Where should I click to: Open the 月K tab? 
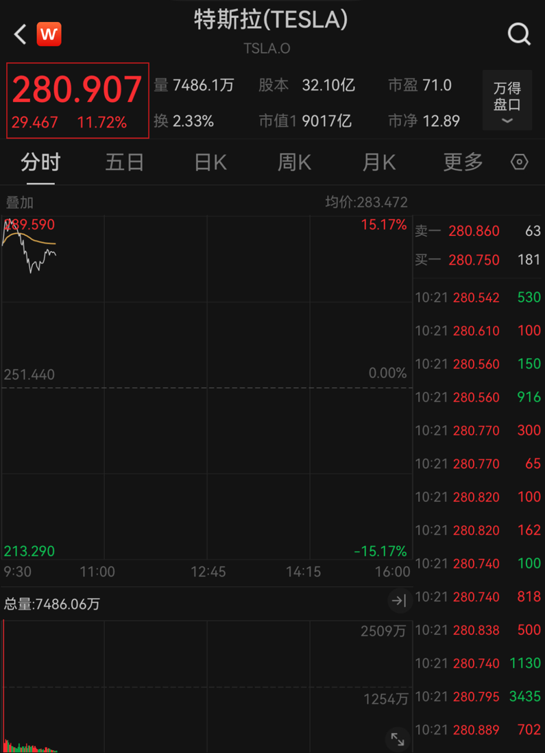pyautogui.click(x=379, y=163)
